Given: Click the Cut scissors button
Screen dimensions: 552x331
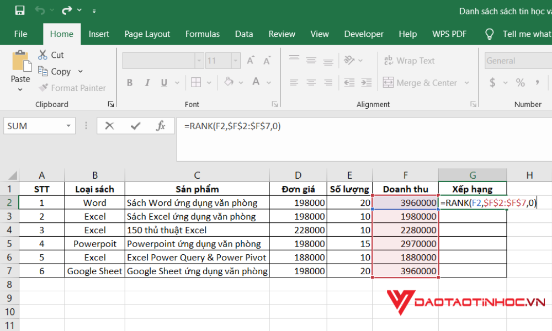Looking at the screenshot, I should (x=51, y=55).
